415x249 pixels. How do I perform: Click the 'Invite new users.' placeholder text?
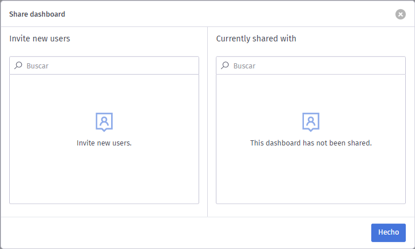(x=104, y=143)
